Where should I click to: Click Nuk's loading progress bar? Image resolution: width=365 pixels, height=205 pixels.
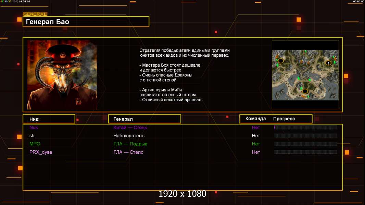(305, 127)
